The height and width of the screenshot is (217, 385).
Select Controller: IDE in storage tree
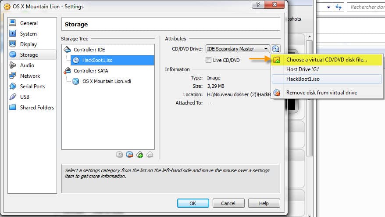click(108, 50)
